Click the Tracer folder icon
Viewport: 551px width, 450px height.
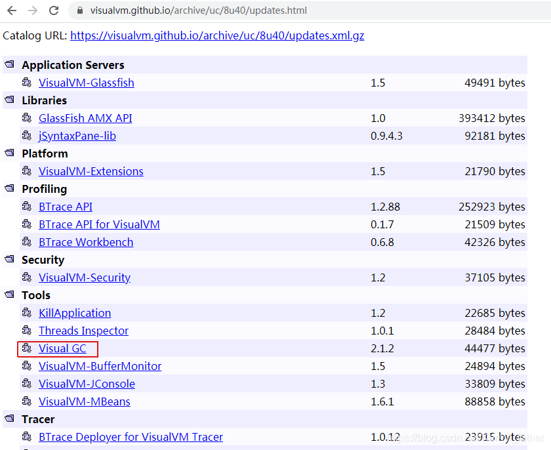[9, 419]
